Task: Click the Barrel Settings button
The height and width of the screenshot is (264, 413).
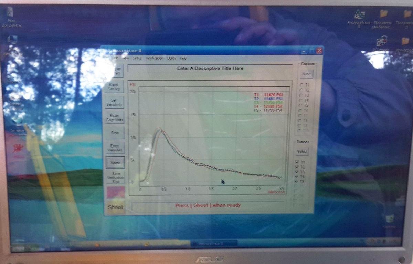Action: pyautogui.click(x=114, y=87)
